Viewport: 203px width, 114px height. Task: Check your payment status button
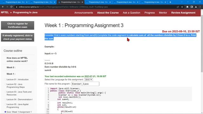(18, 37)
